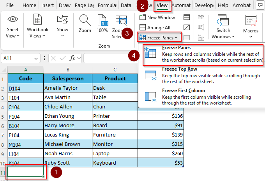Select cell containing Amelia Taylor

tap(68, 88)
